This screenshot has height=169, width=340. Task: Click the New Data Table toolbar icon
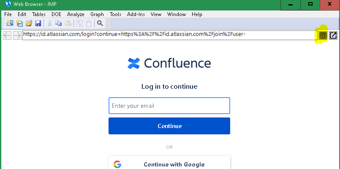[10, 23]
